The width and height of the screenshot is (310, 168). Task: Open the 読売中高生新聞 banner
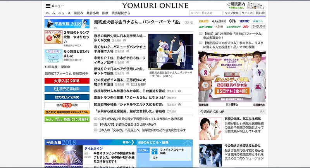(x=67, y=105)
